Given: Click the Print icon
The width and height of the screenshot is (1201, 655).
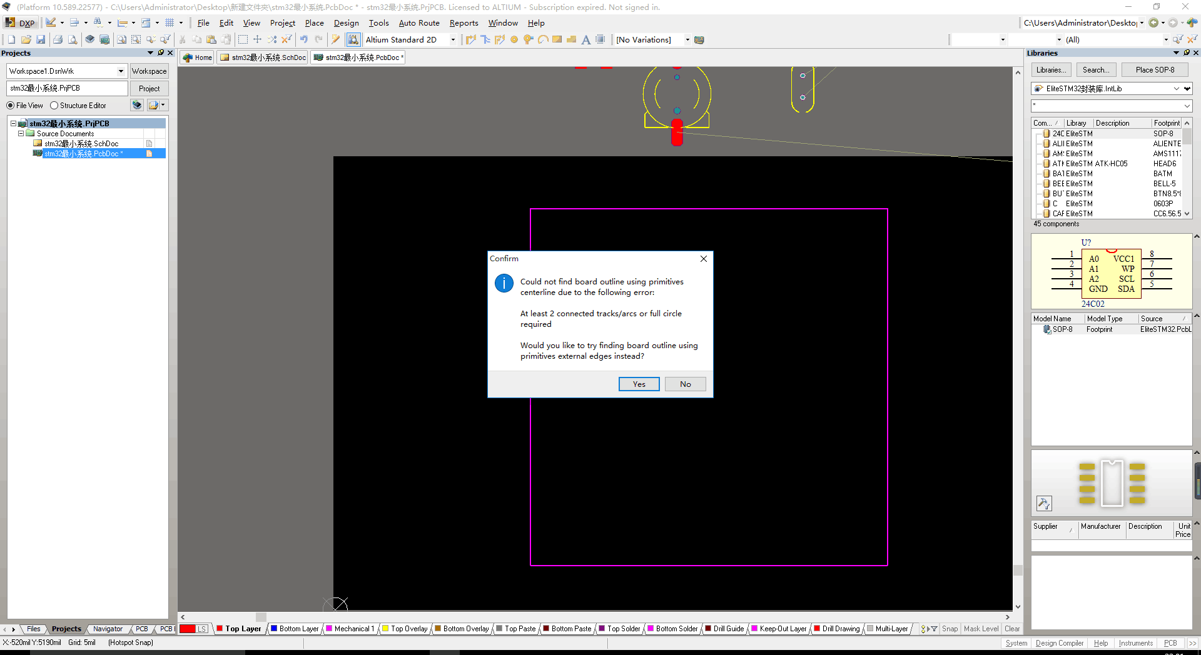Looking at the screenshot, I should coord(58,39).
